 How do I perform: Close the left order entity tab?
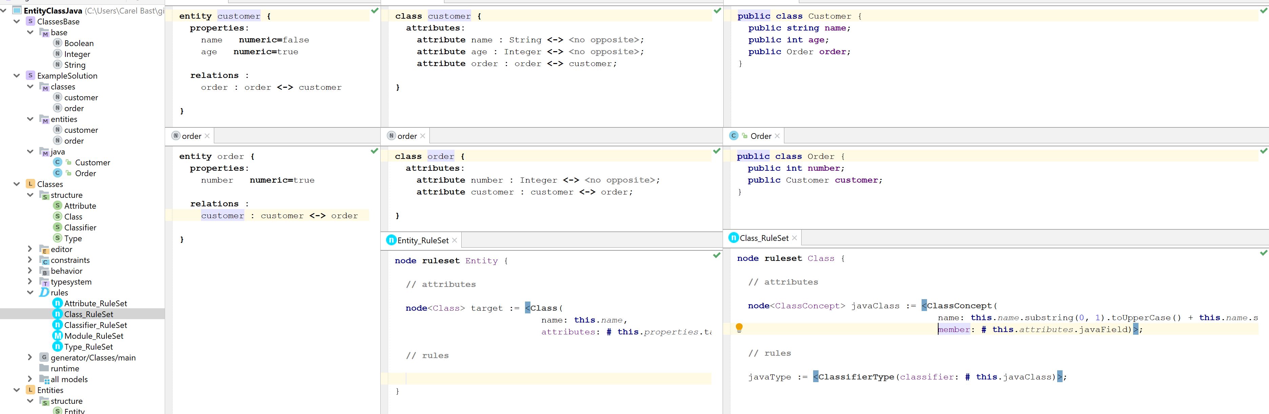tap(207, 136)
